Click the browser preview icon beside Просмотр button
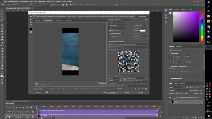The width and height of the screenshot is (212, 119). tap(47, 92)
